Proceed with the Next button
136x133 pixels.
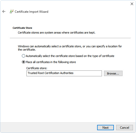tap(105, 128)
